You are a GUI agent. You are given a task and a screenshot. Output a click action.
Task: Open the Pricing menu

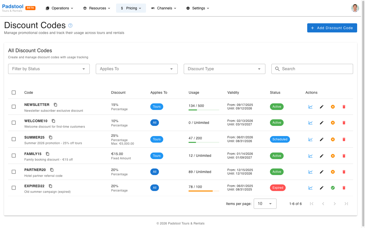pos(131,8)
